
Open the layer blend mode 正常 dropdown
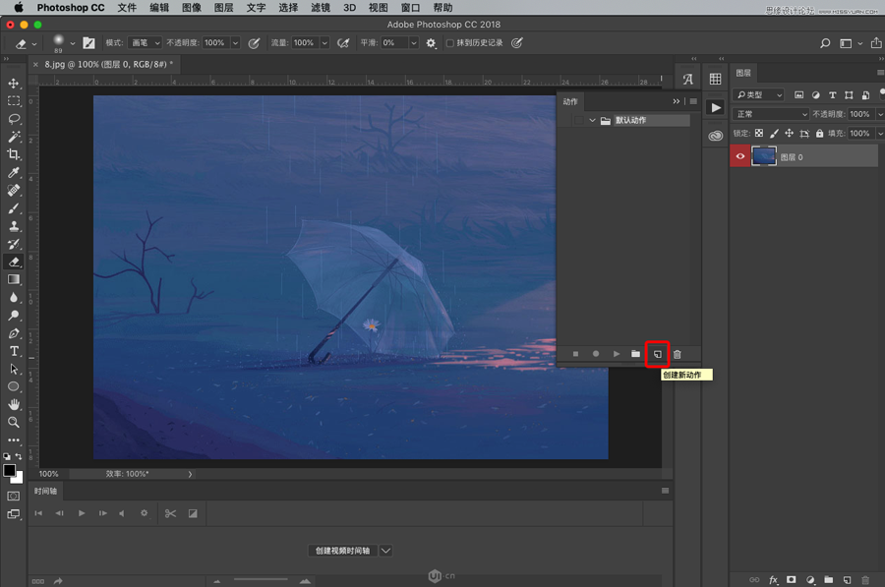[771, 114]
